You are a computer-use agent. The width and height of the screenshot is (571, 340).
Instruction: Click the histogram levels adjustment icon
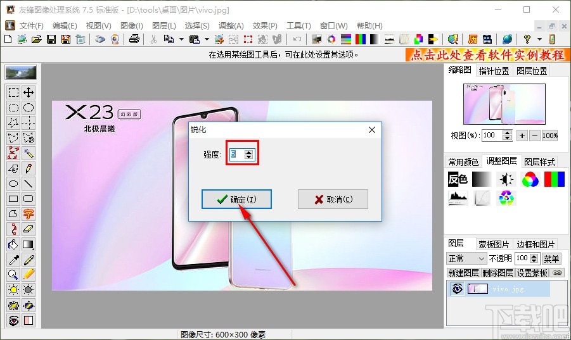[458, 198]
